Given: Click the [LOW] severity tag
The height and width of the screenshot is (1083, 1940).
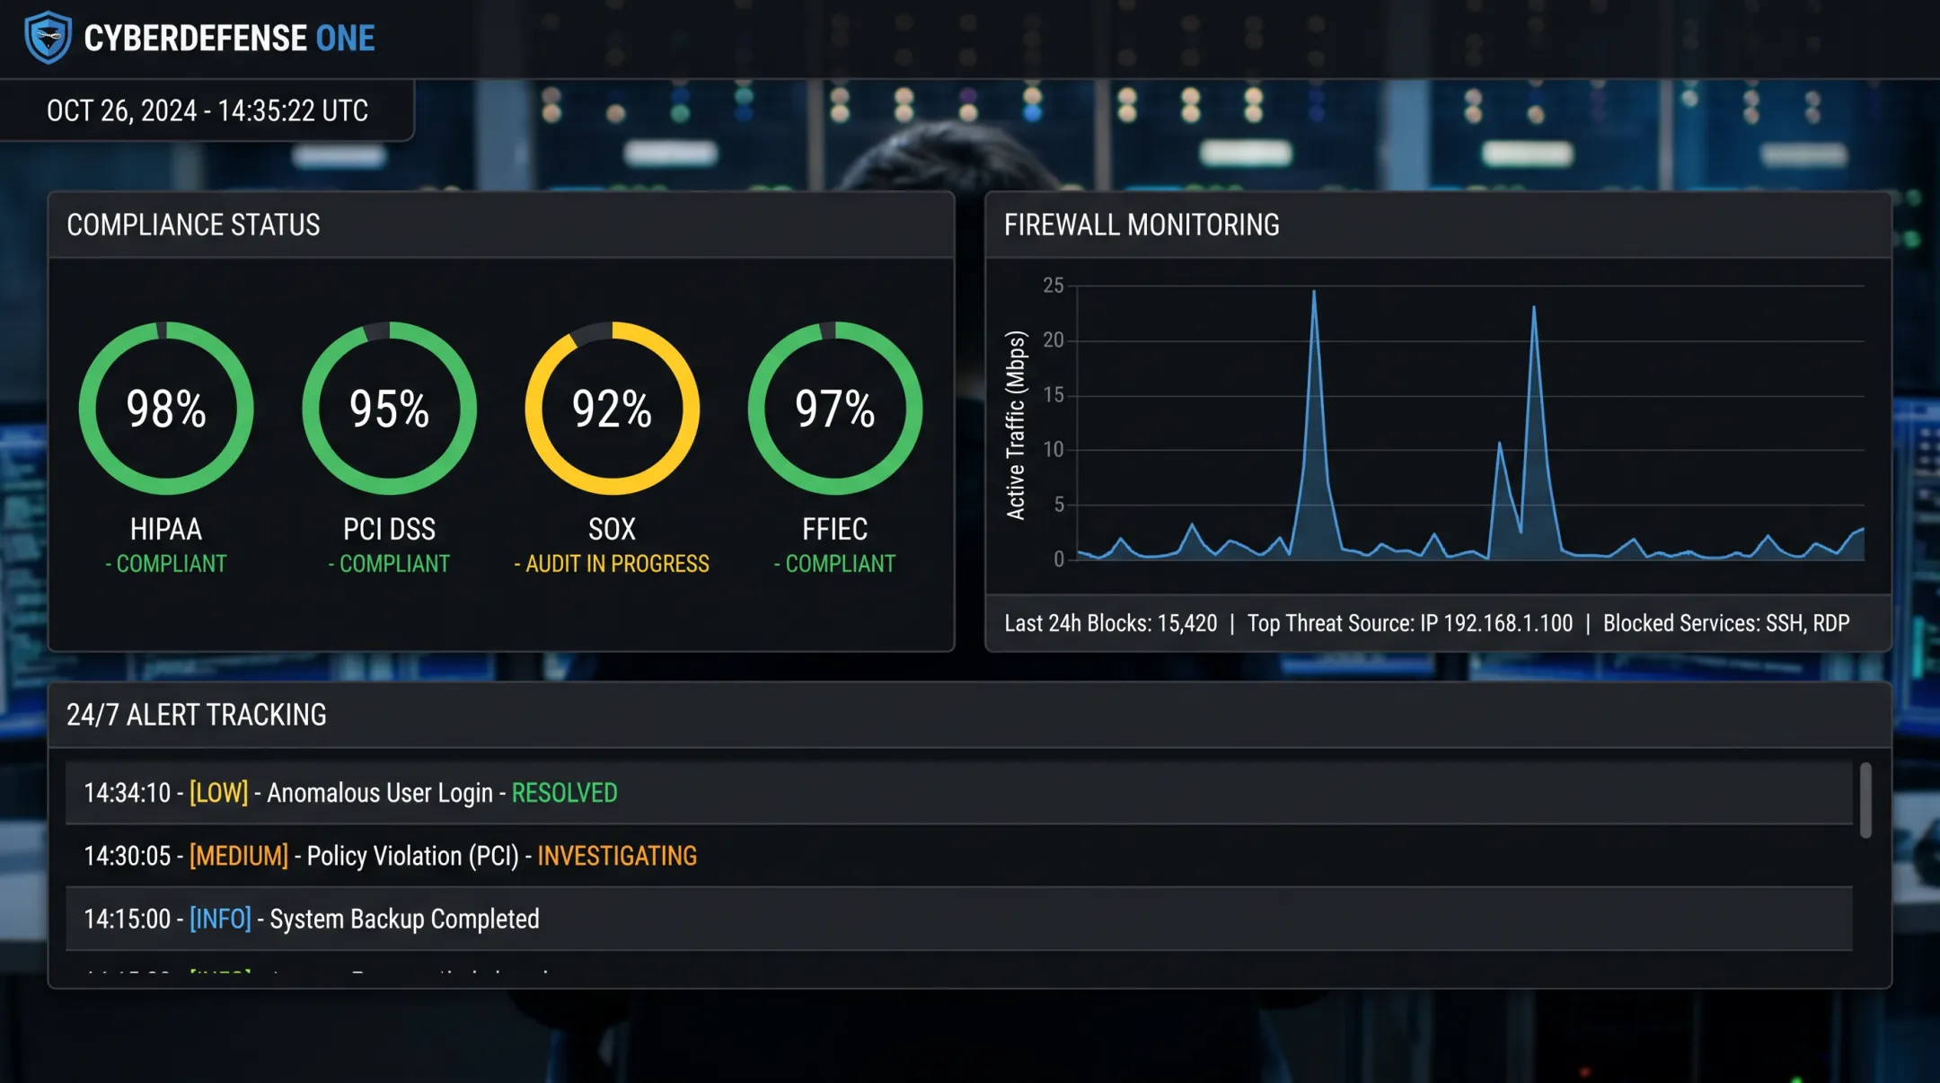Looking at the screenshot, I should (218, 793).
